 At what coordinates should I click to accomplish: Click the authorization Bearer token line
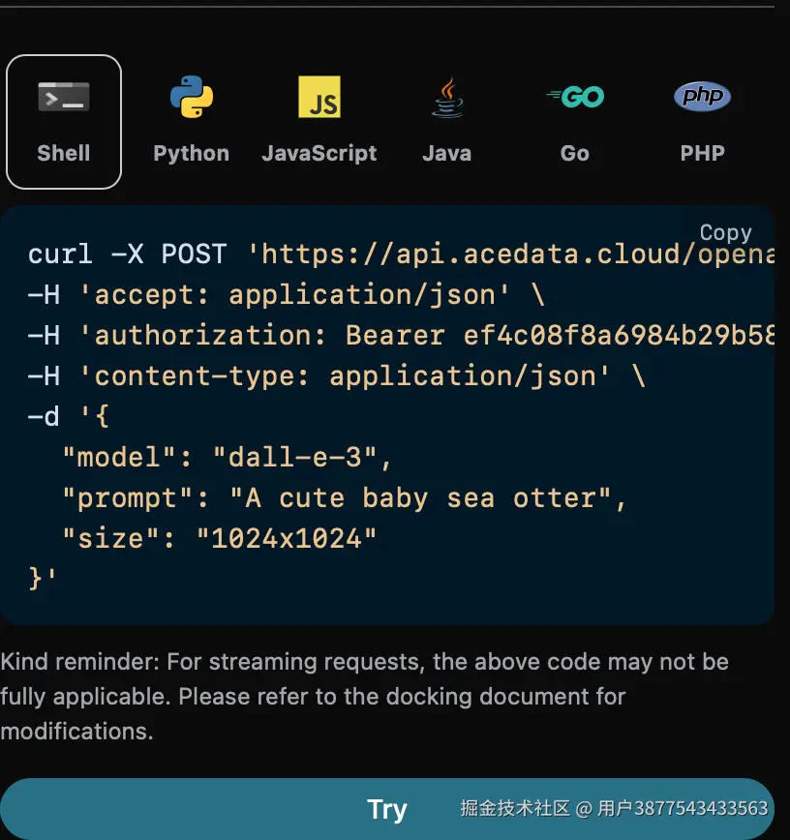pos(402,336)
